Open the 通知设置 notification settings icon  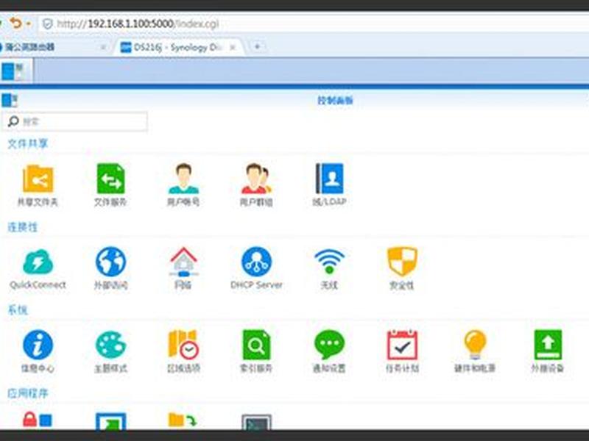tap(329, 345)
